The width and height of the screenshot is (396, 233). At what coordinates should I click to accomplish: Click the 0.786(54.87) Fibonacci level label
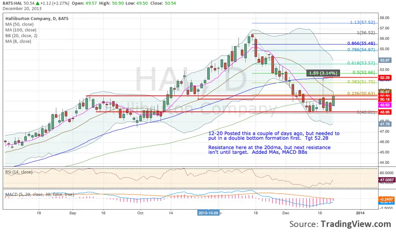[361, 50]
